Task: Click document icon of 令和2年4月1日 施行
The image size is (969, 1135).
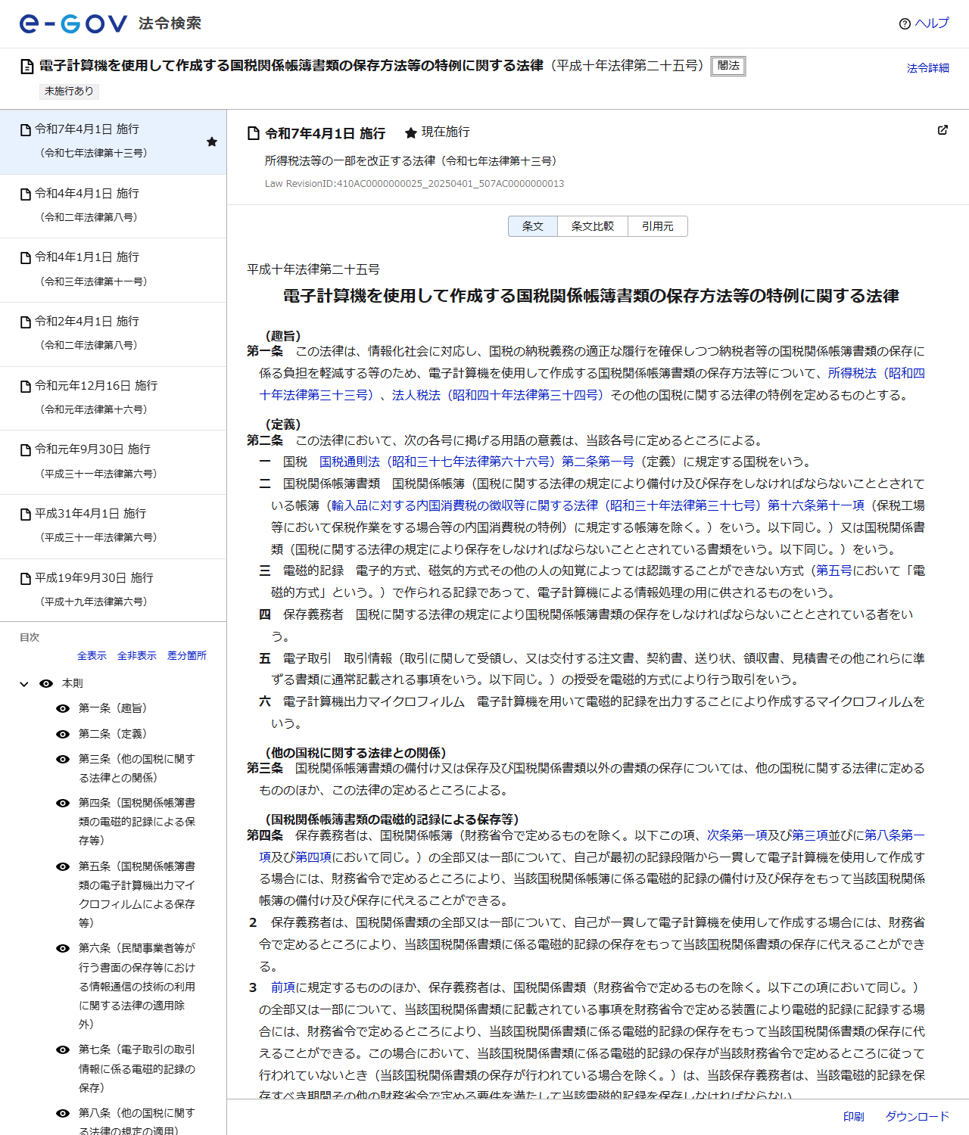Action: [x=26, y=322]
